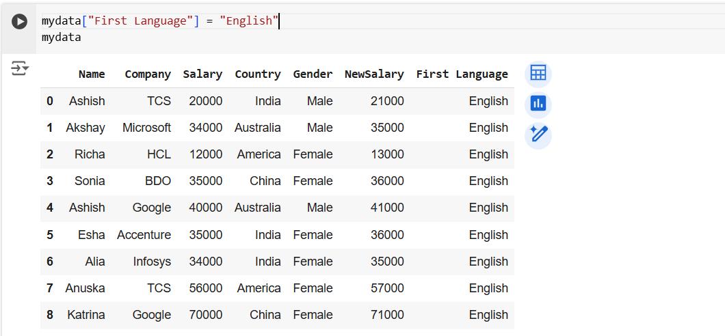Place cursor on the mydata code line
Image resolution: width=725 pixels, height=336 pixels.
point(62,38)
